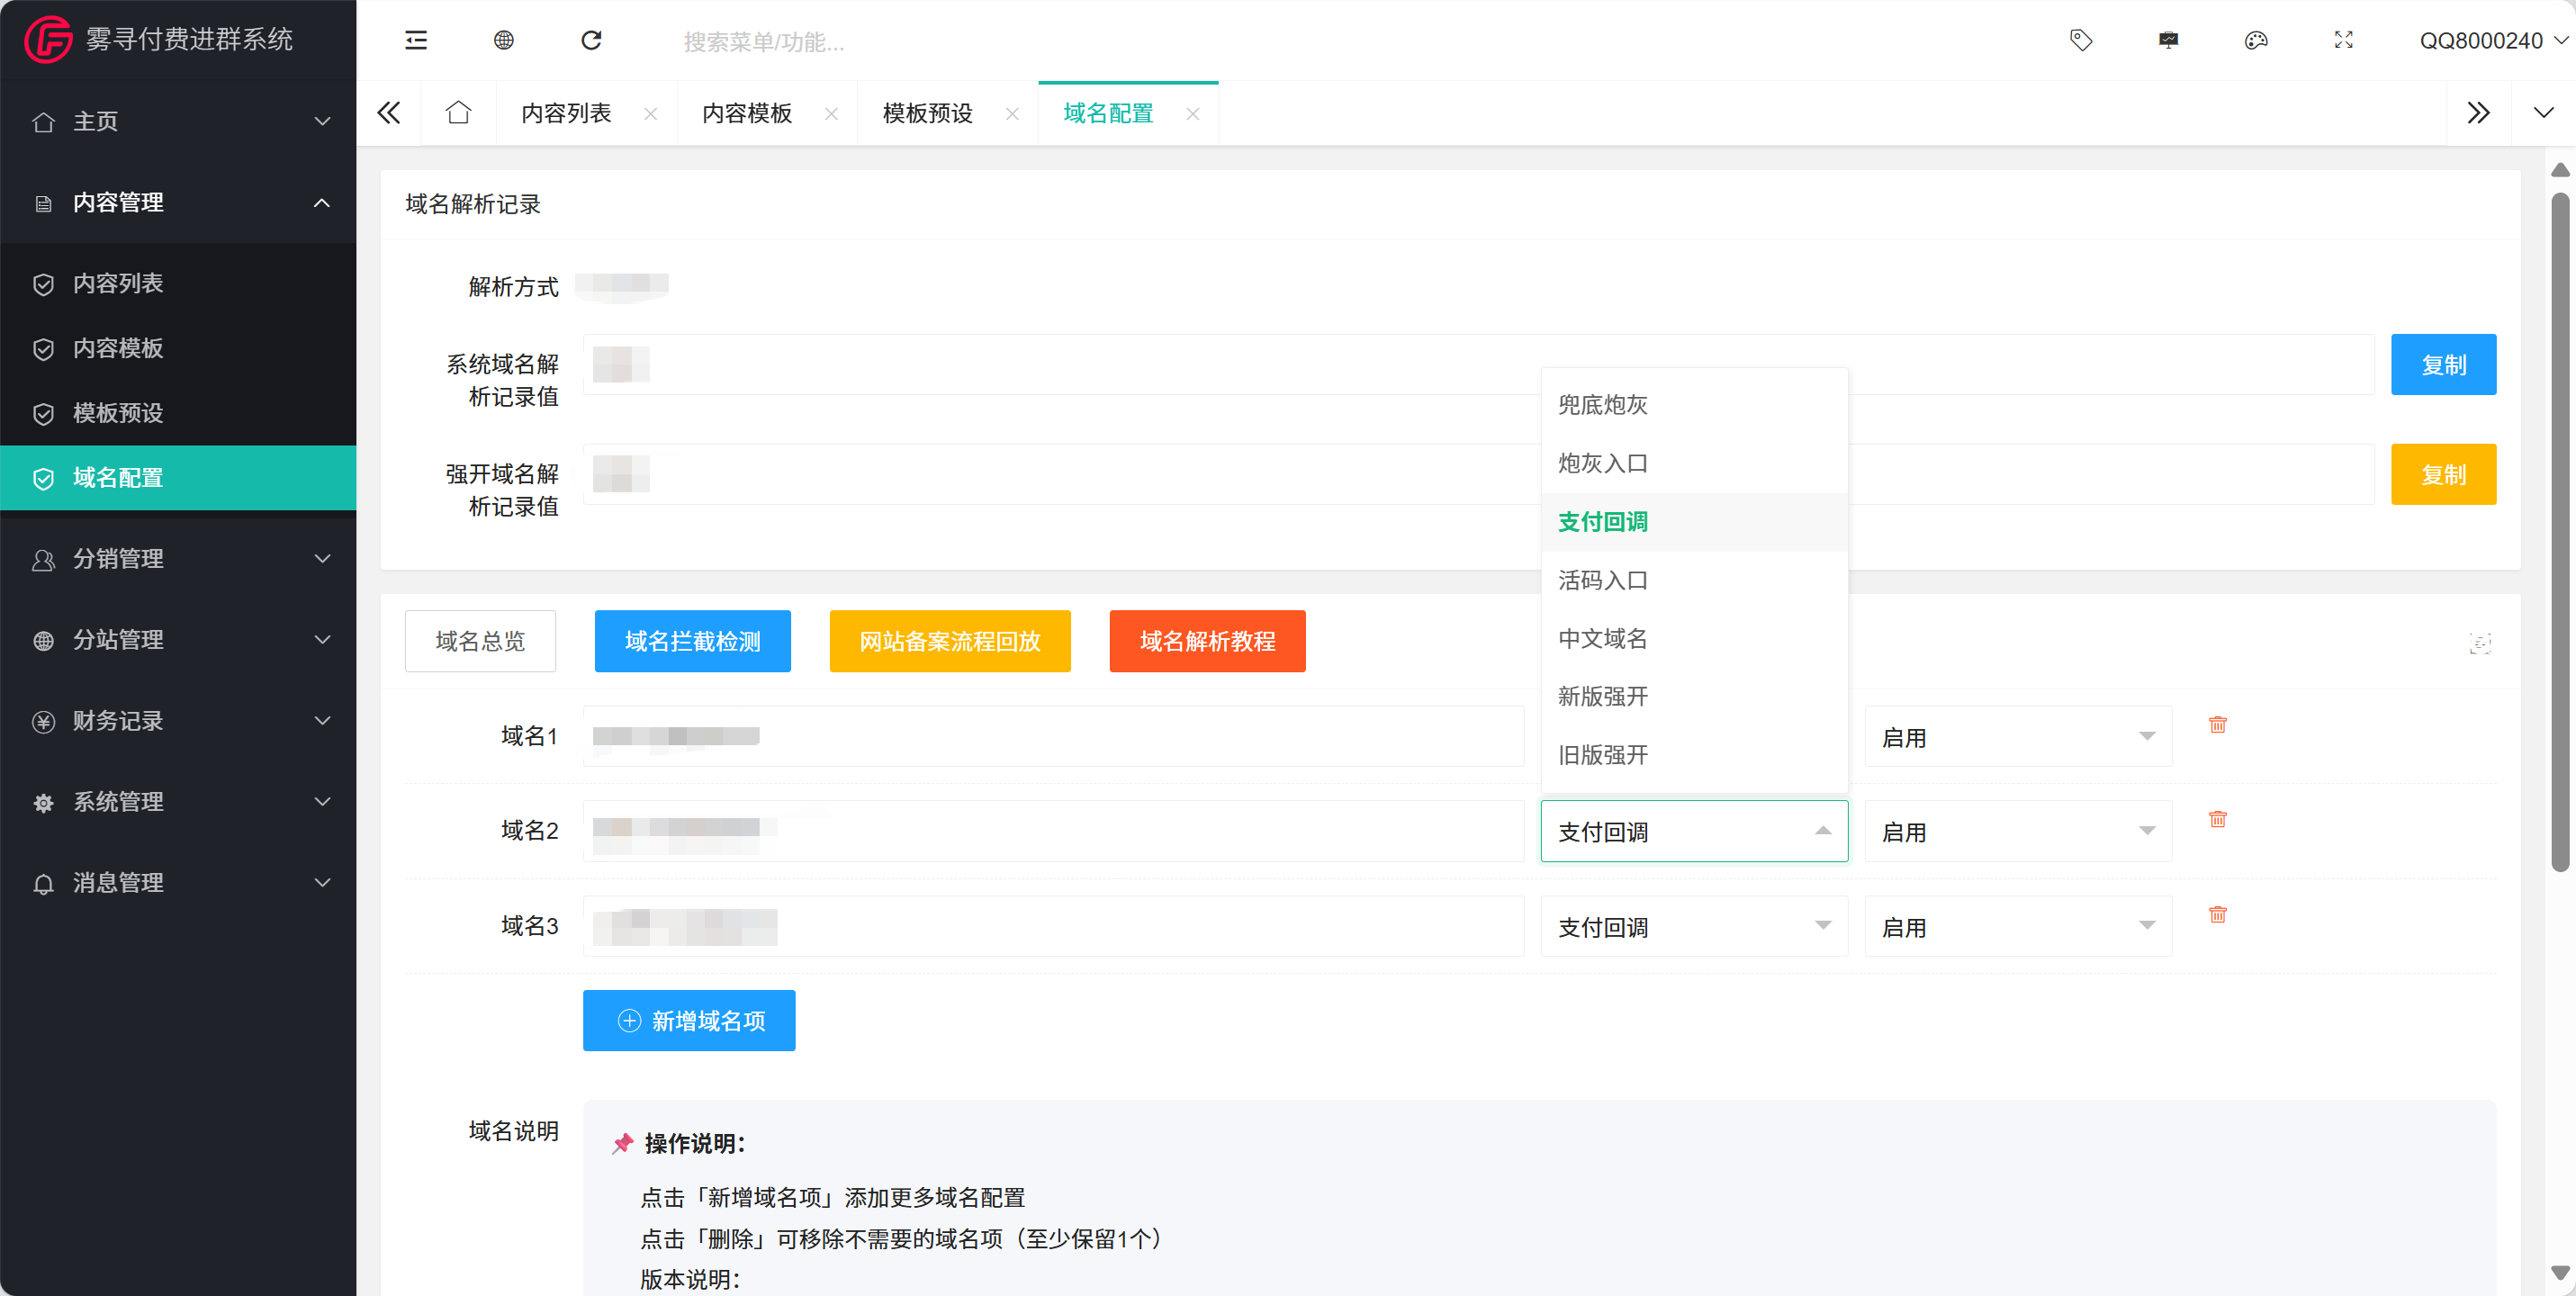The image size is (2576, 1296).
Task: Collapse the 内容管理 sidebar menu
Action: (178, 203)
